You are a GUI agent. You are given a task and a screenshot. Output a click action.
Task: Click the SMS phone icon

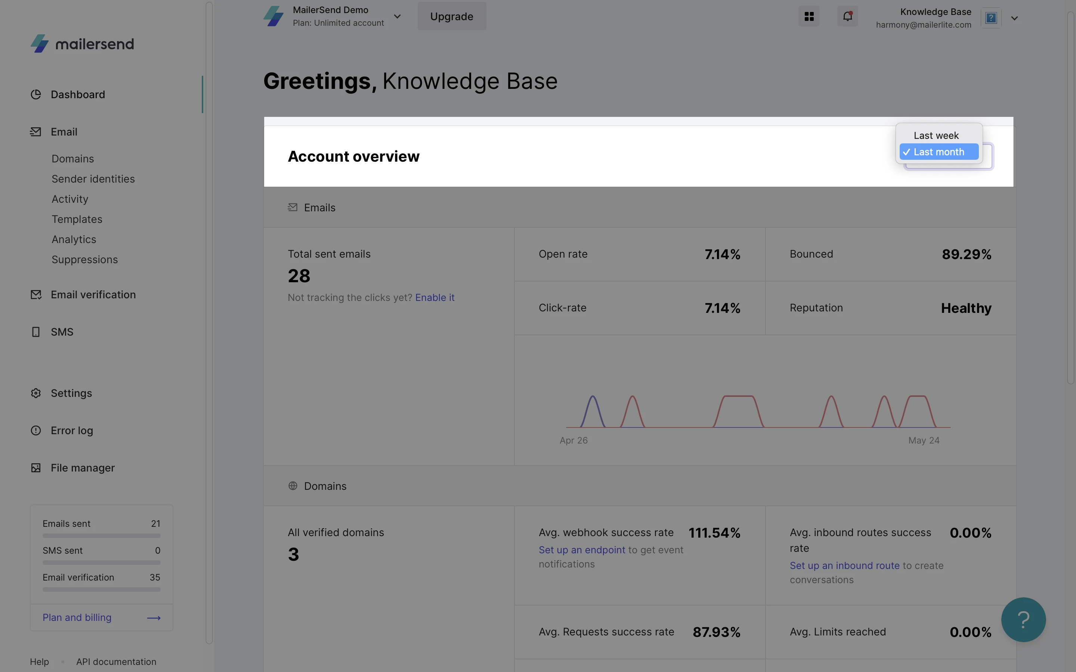pyautogui.click(x=36, y=332)
